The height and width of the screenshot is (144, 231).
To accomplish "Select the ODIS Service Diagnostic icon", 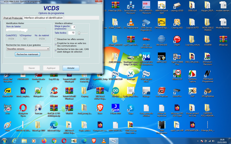I will click(146, 25).
